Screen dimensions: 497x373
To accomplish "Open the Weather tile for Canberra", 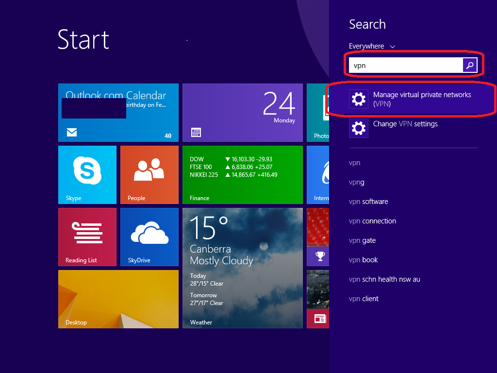I will 243,268.
